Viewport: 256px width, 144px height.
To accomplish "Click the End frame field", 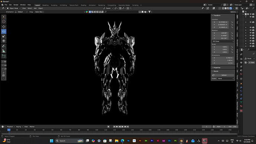I will click(233, 127).
